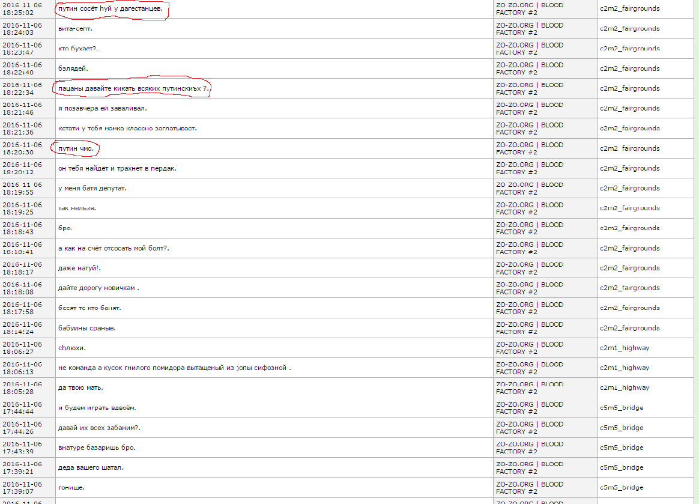Click the 'внатуре базаришь бро.' message
The width and height of the screenshot is (699, 504).
click(97, 448)
